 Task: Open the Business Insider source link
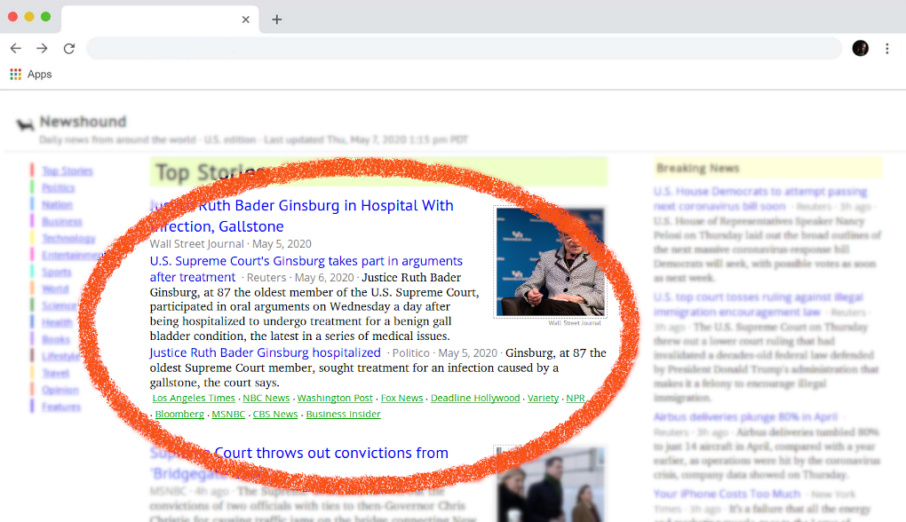tap(343, 415)
